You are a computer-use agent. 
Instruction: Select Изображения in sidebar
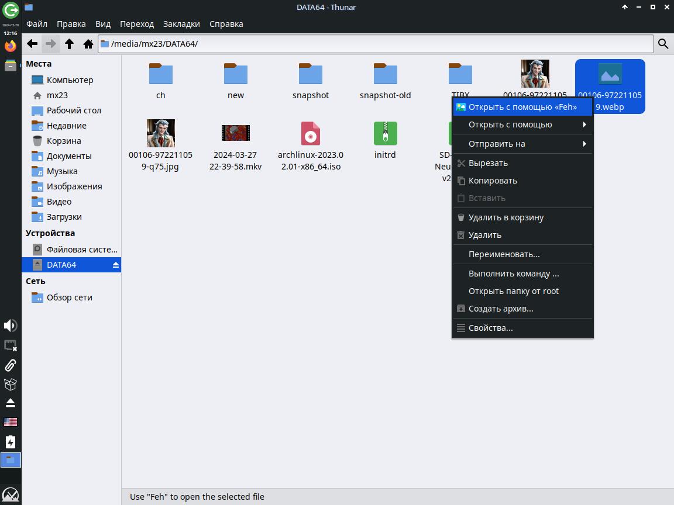(71, 186)
